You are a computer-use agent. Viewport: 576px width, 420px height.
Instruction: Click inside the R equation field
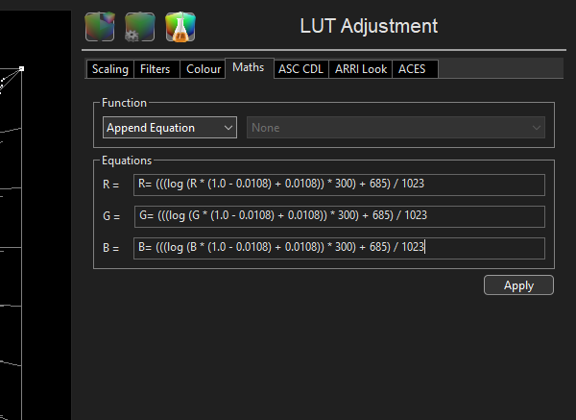(339, 185)
